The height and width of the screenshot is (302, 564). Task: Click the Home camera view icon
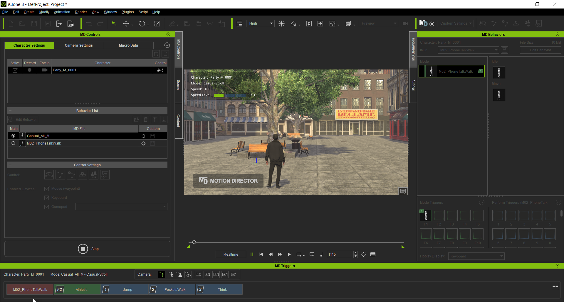[293, 23]
